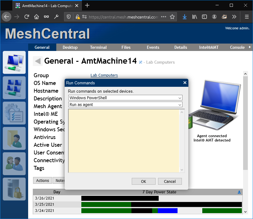Viewport: 253px width, 219px height.
Task: Switch to the Intel®AMT tab
Action: (209, 47)
